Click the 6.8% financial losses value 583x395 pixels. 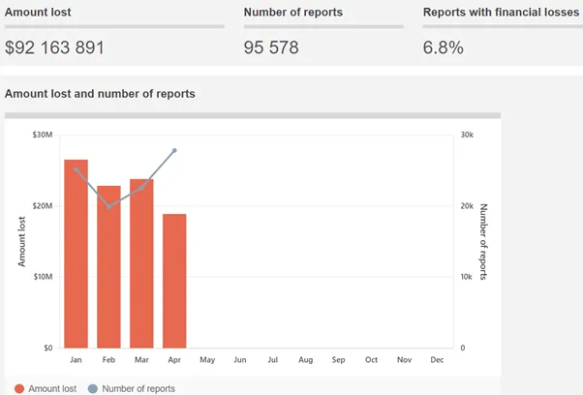click(444, 47)
